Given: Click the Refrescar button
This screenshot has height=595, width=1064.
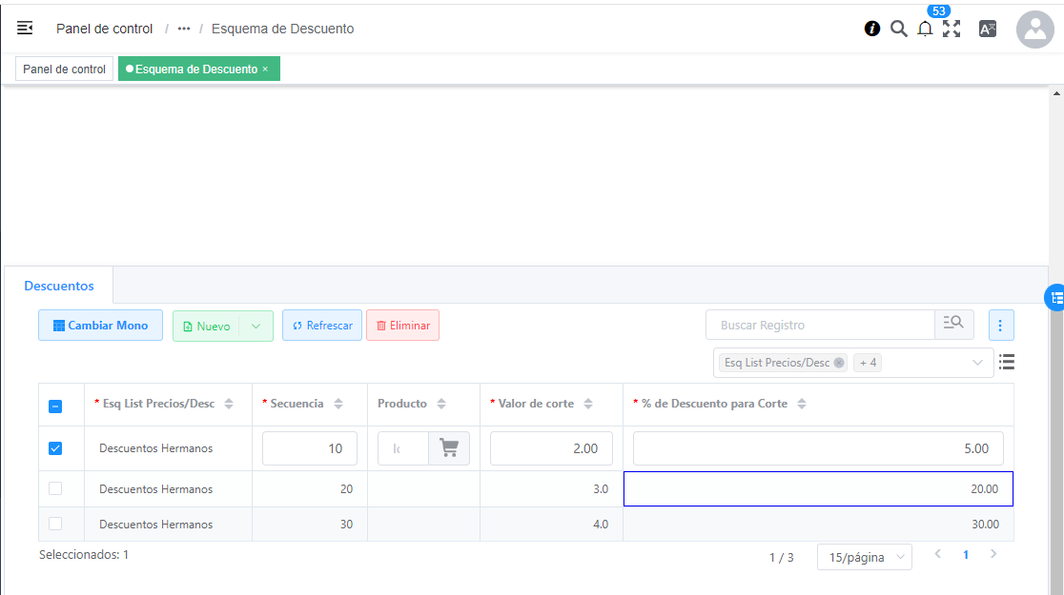Looking at the screenshot, I should coord(322,326).
